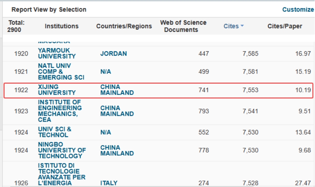
Task: Click the Countries/Regions column header
Action: click(x=124, y=26)
